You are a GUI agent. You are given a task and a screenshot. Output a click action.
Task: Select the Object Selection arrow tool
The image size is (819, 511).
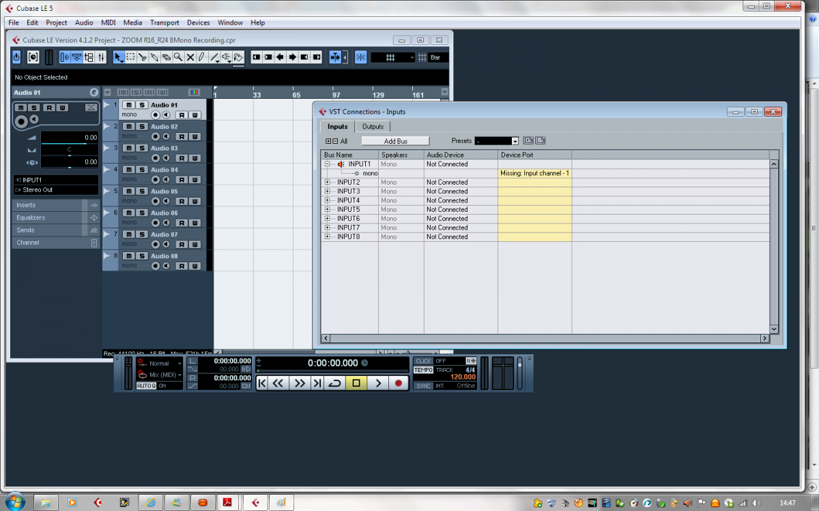click(119, 57)
